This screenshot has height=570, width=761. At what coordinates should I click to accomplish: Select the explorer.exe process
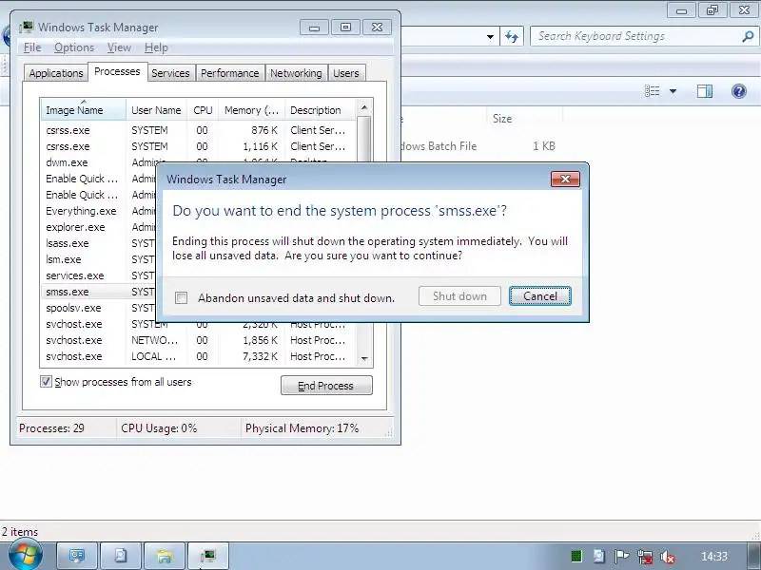[x=99, y=227]
